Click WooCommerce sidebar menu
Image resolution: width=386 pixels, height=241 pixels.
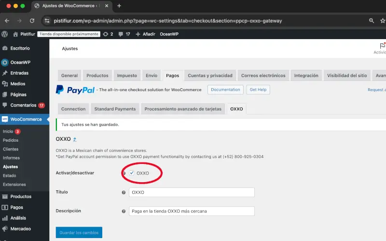[25, 119]
